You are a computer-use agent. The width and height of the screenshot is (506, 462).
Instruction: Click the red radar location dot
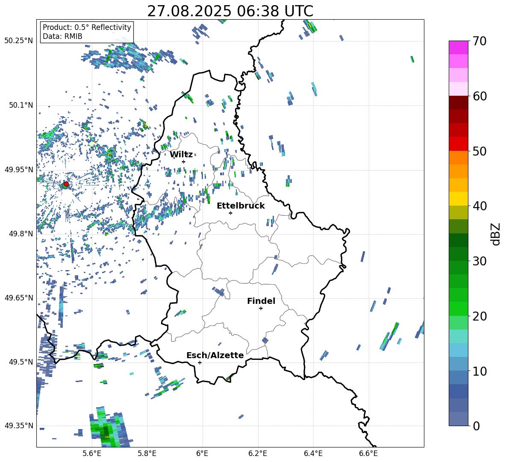pyautogui.click(x=66, y=184)
